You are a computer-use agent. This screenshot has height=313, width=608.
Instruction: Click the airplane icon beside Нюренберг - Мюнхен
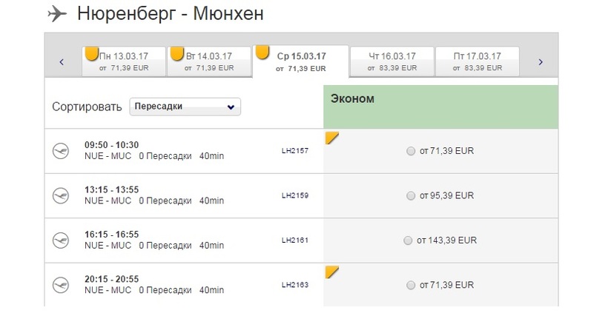click(x=57, y=14)
